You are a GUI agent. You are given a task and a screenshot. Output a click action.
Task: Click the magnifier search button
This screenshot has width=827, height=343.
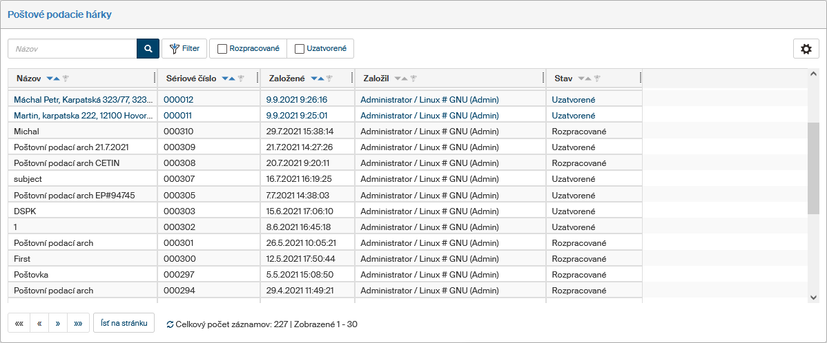pos(148,48)
